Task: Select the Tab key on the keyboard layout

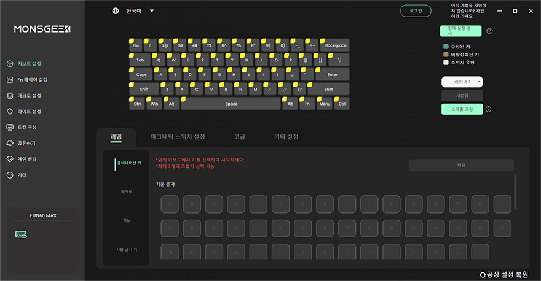Action: 140,60
